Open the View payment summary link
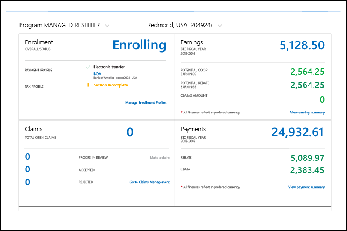The image size is (347, 231). pos(306,187)
